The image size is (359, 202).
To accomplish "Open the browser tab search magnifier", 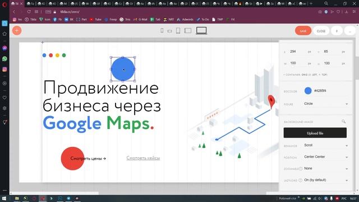I will [x=326, y=3].
